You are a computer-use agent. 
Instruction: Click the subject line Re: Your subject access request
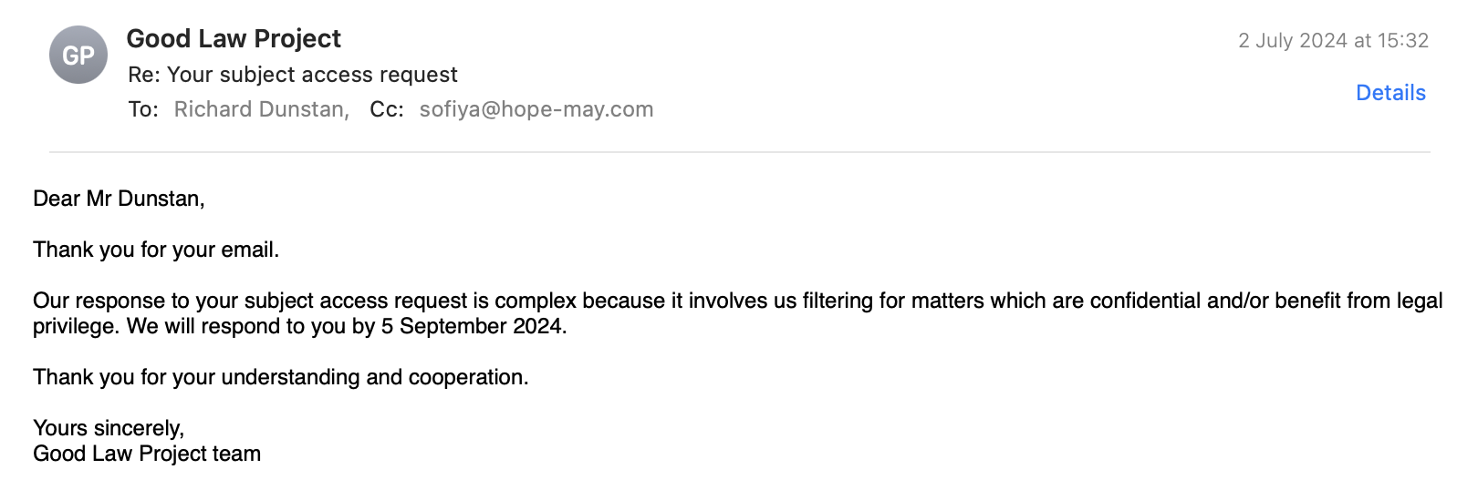pyautogui.click(x=293, y=75)
